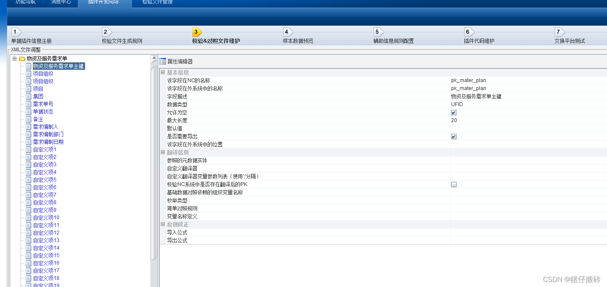This screenshot has width=607, height=287.
Task: Collapse the 物资及服务需求单 tree node
Action: coord(14,58)
